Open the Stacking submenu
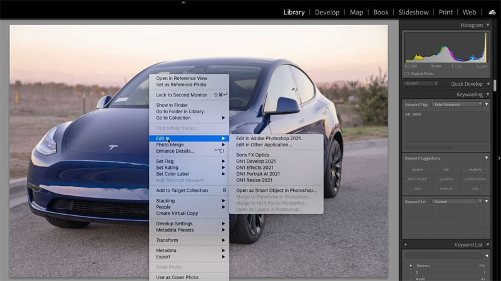Screen dimensions: 501x281 pos(189,201)
